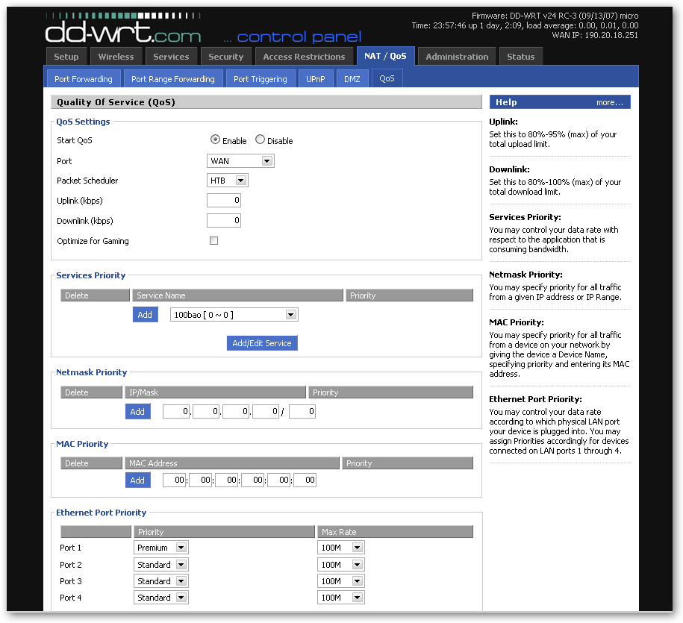Image resolution: width=683 pixels, height=623 pixels.
Task: Open the Port WAN dropdown
Action: [x=240, y=161]
